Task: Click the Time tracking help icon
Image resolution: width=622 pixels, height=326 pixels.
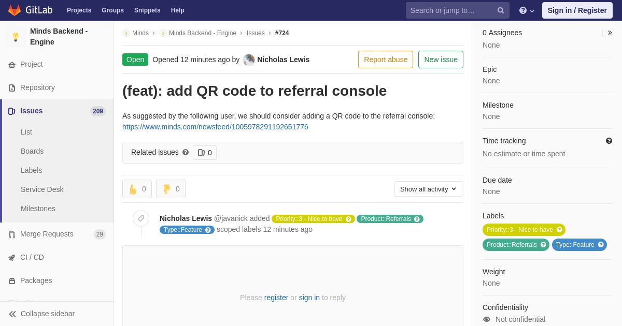Action: 609,141
